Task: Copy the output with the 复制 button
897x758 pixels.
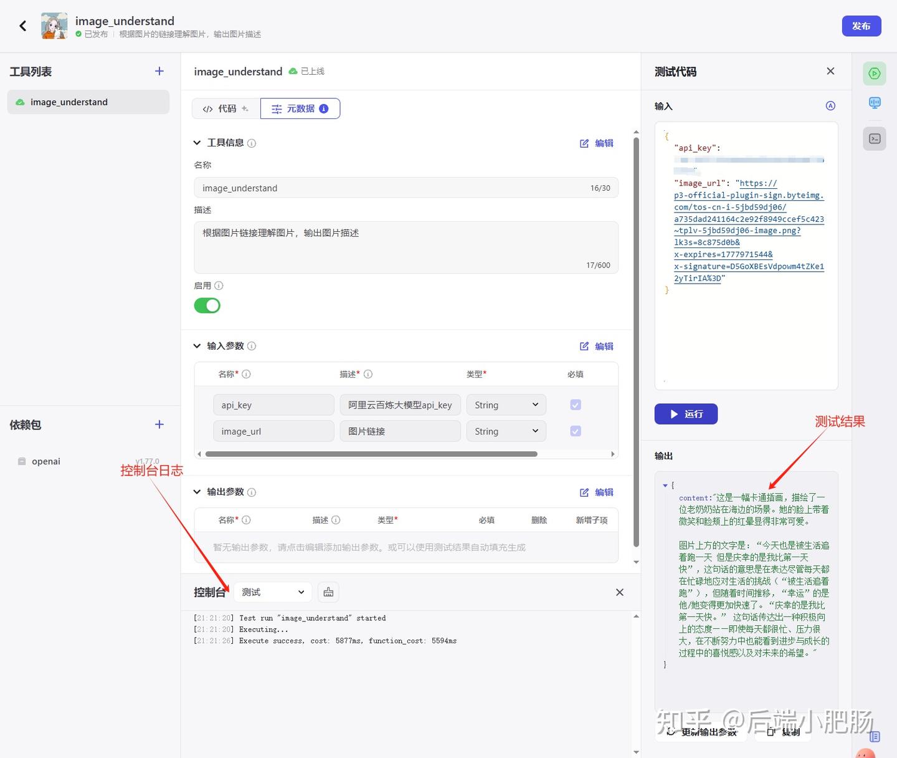Action: tap(784, 732)
